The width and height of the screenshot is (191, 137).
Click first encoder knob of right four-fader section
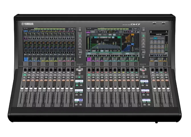pyautogui.click(x=153, y=70)
